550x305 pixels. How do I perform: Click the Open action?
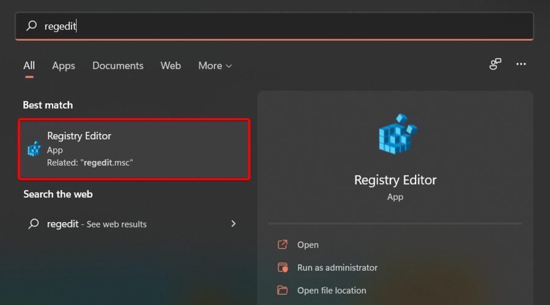tap(308, 245)
